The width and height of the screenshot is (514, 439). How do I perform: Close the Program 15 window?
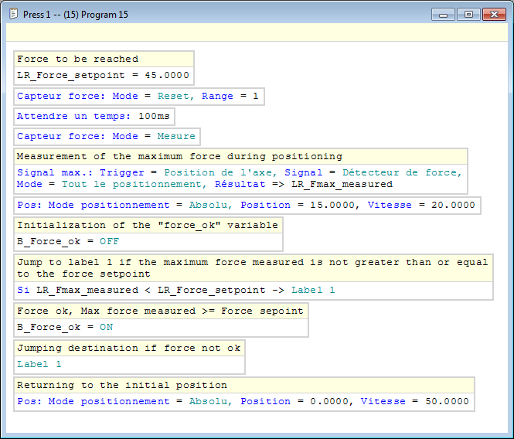tap(494, 15)
